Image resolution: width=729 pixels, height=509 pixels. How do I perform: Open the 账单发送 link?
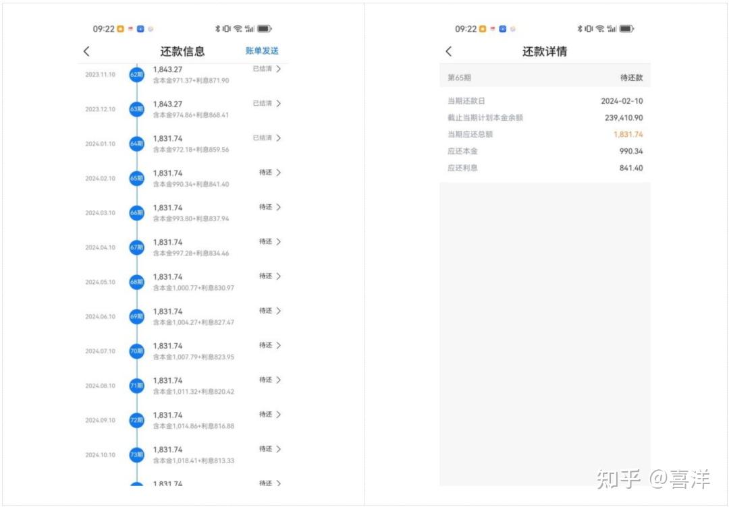(262, 51)
